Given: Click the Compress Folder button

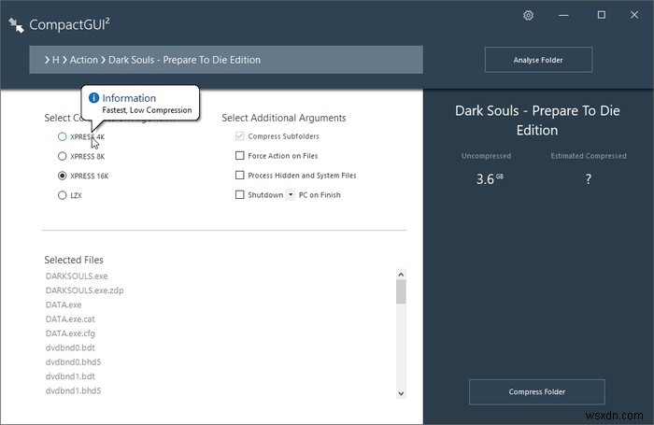Looking at the screenshot, I should pyautogui.click(x=536, y=391).
